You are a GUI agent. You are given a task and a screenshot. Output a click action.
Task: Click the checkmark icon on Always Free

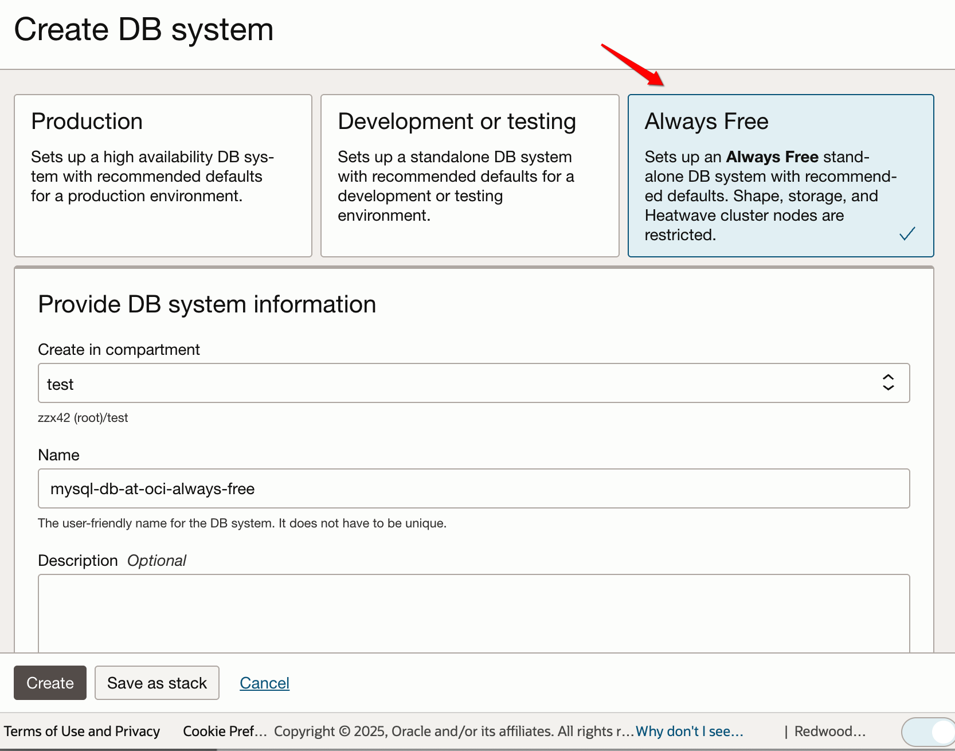pos(907,234)
